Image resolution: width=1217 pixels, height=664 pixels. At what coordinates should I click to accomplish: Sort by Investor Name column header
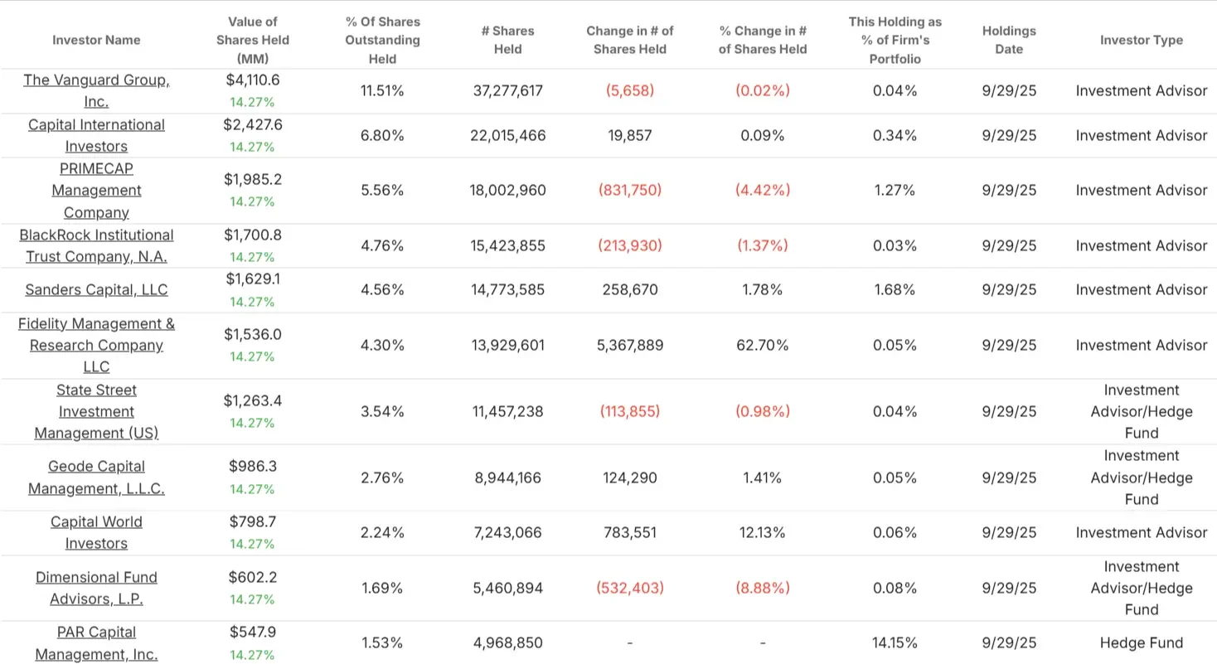[x=96, y=40]
